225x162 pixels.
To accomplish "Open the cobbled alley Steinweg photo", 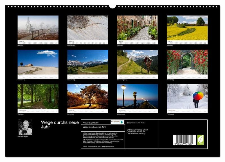I will [138, 28].
